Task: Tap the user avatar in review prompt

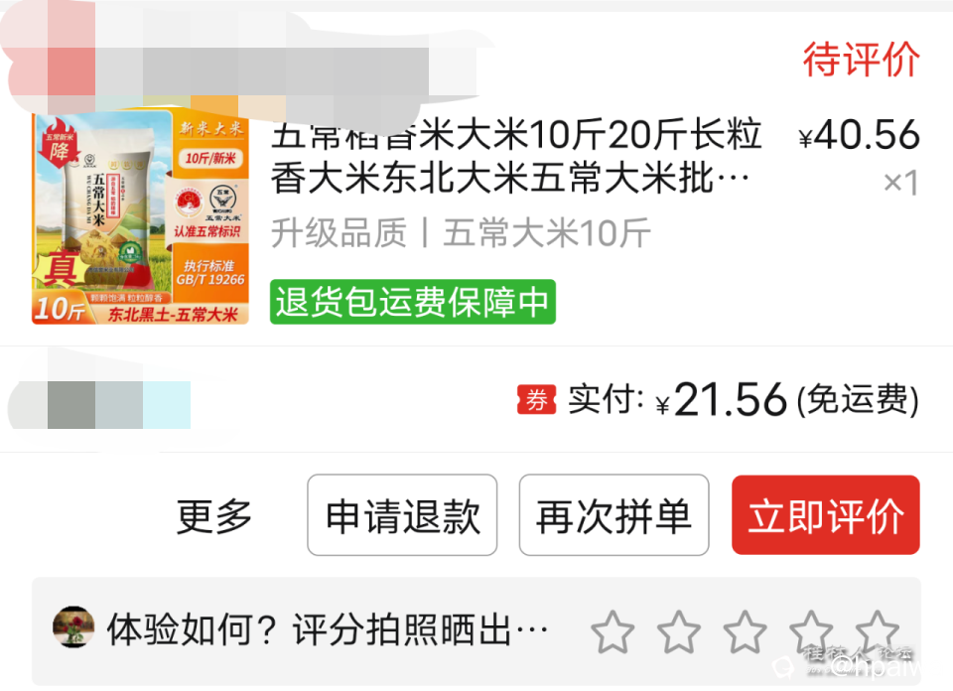Action: (73, 626)
